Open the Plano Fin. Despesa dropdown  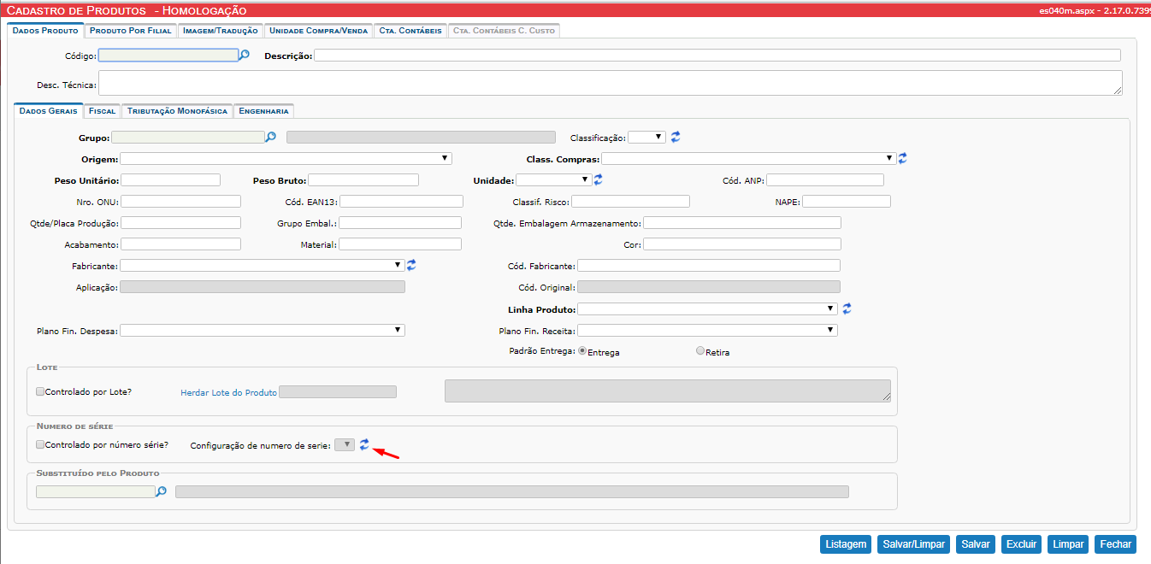tap(263, 330)
